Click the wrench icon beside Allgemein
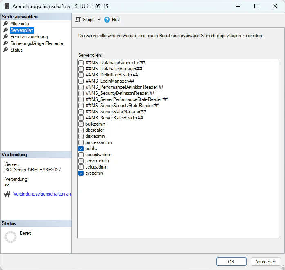Screen dimensions: 285x270 click(x=6, y=24)
